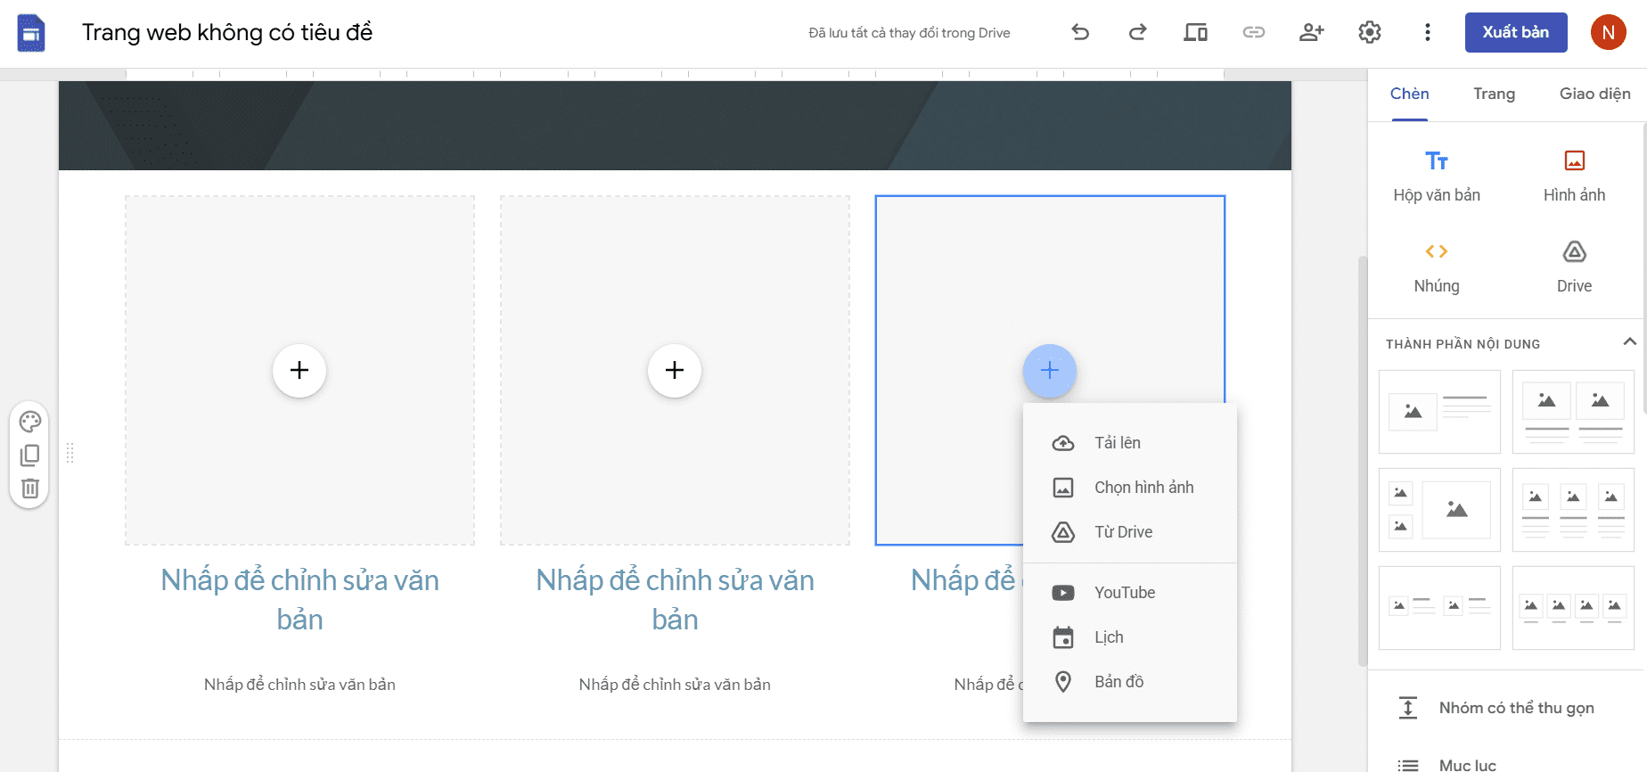Insert a Hộp văn bản text box

tap(1437, 176)
